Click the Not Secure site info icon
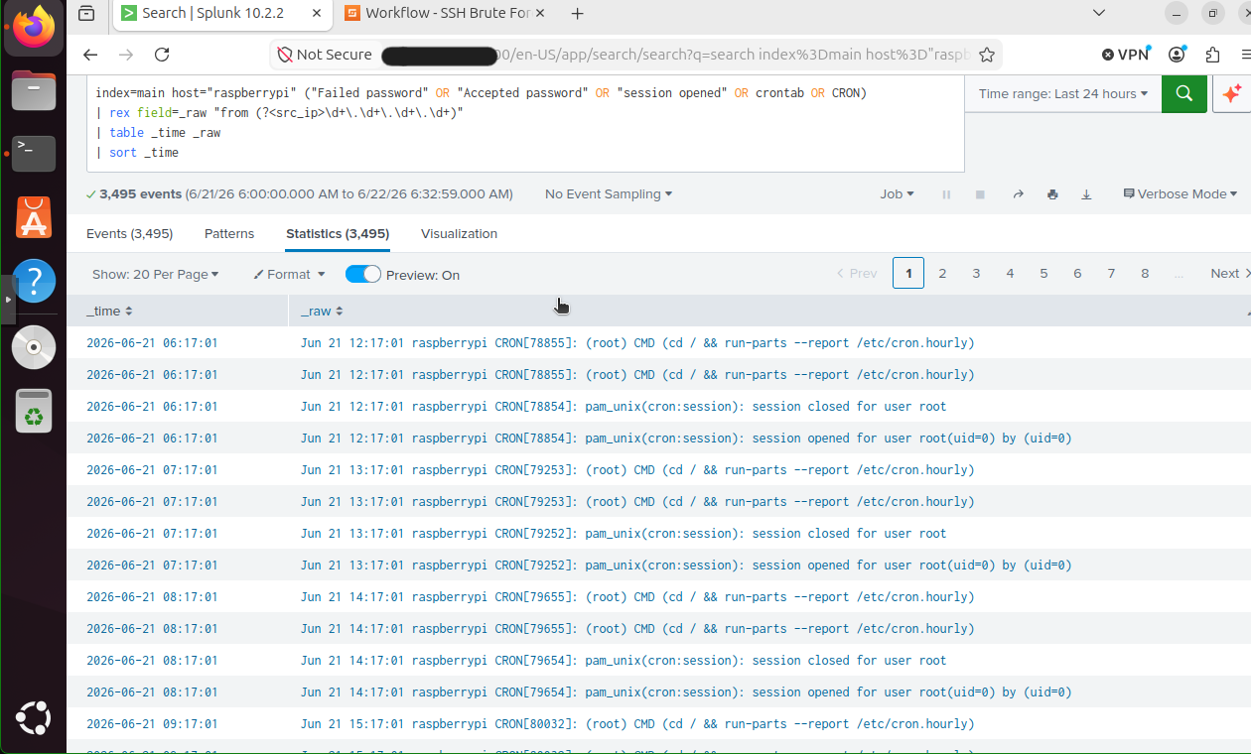Screen dimensions: 1251x754 tap(324, 55)
